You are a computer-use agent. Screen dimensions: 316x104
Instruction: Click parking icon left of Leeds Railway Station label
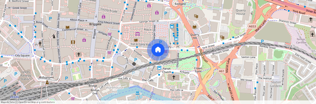[16, 74]
